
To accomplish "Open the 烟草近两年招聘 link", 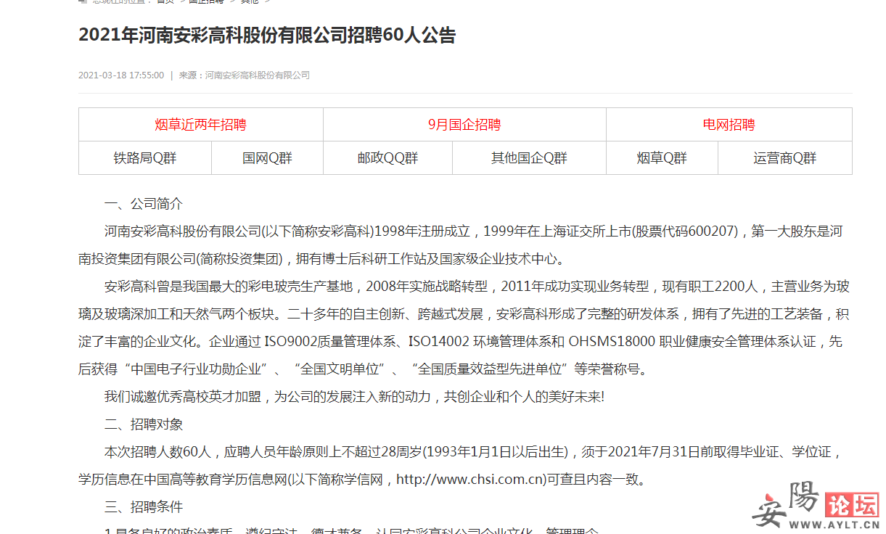I will [x=200, y=125].
